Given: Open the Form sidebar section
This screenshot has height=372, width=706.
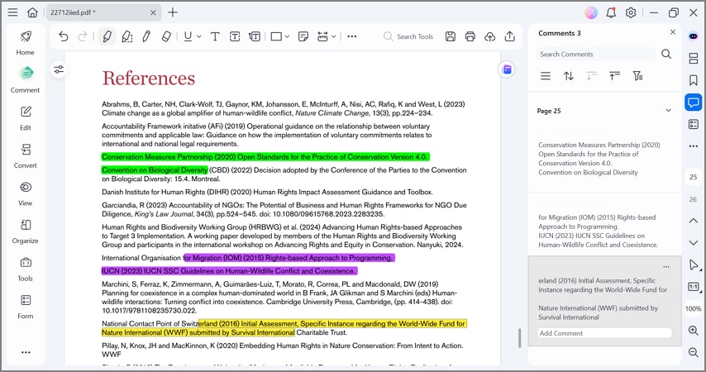Looking at the screenshot, I should (x=25, y=307).
